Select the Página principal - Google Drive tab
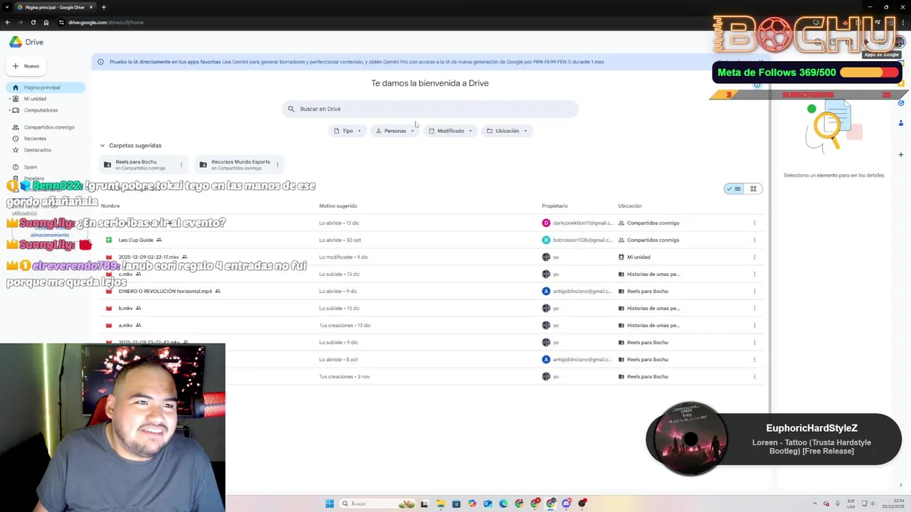The width and height of the screenshot is (911, 512). 54,7
